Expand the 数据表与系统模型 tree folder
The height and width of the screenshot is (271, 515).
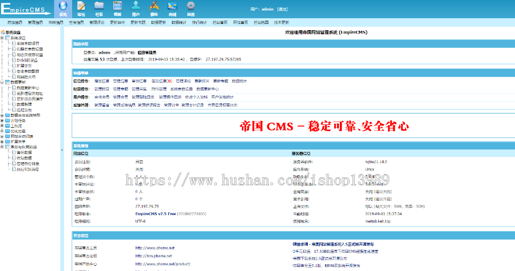2,115
